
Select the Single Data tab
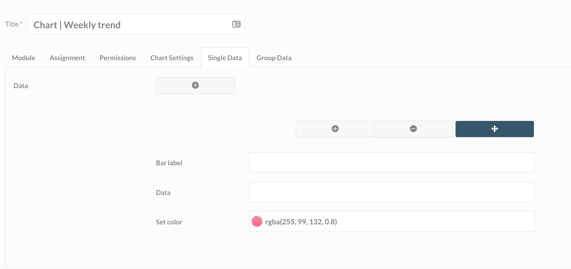point(225,58)
